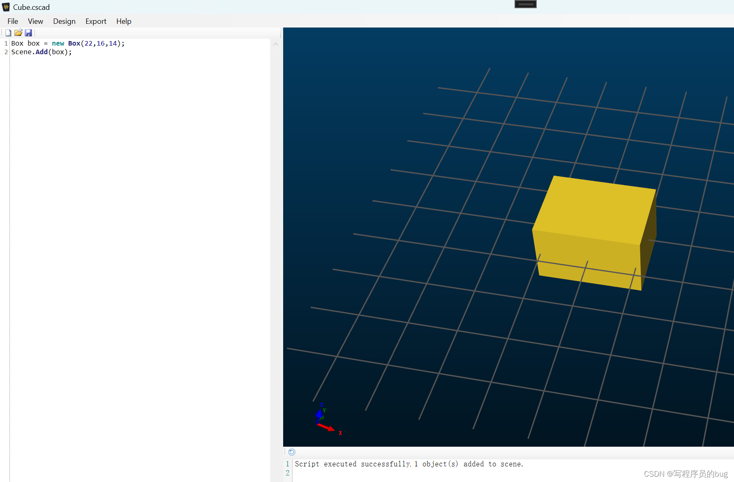Open the Design menu

(x=64, y=21)
